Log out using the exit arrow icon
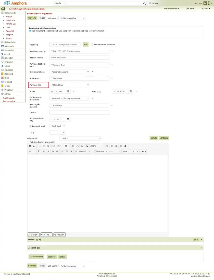Screen dimensions: 214x280 [x=210, y=3]
